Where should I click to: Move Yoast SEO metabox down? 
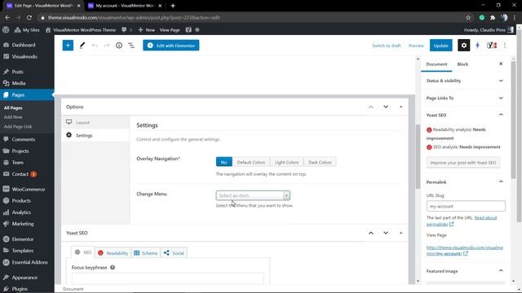386,233
